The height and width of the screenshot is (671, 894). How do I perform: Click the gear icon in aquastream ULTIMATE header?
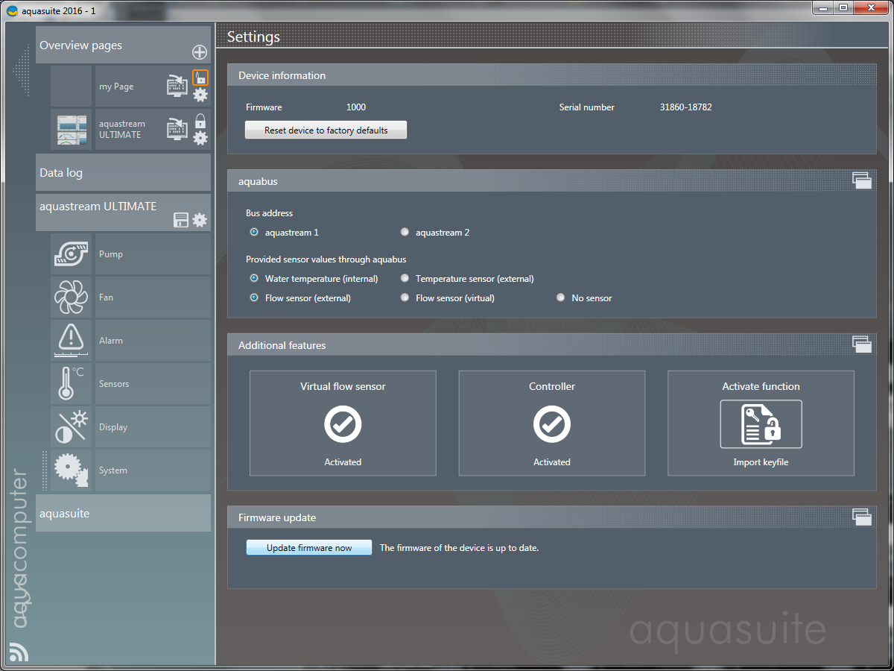click(x=200, y=220)
